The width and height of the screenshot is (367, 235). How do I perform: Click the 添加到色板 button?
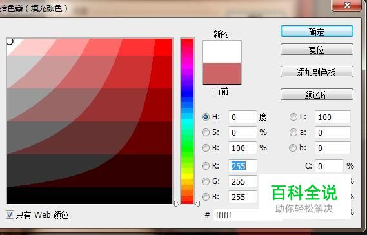[317, 72]
